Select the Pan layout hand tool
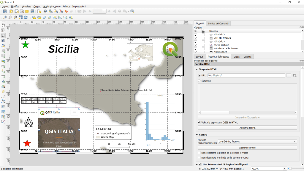 coord(3,25)
